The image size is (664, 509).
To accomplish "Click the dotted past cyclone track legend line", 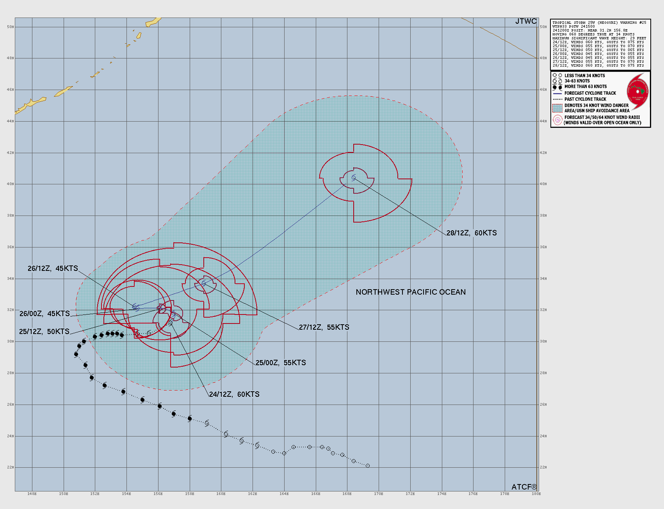I will (x=557, y=99).
